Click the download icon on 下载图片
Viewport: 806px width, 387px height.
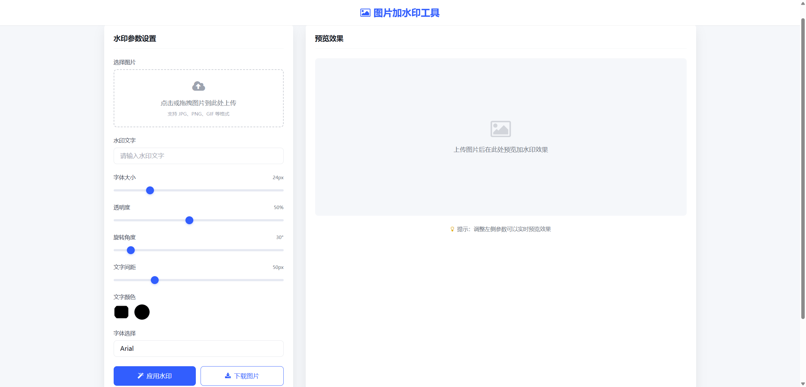228,376
